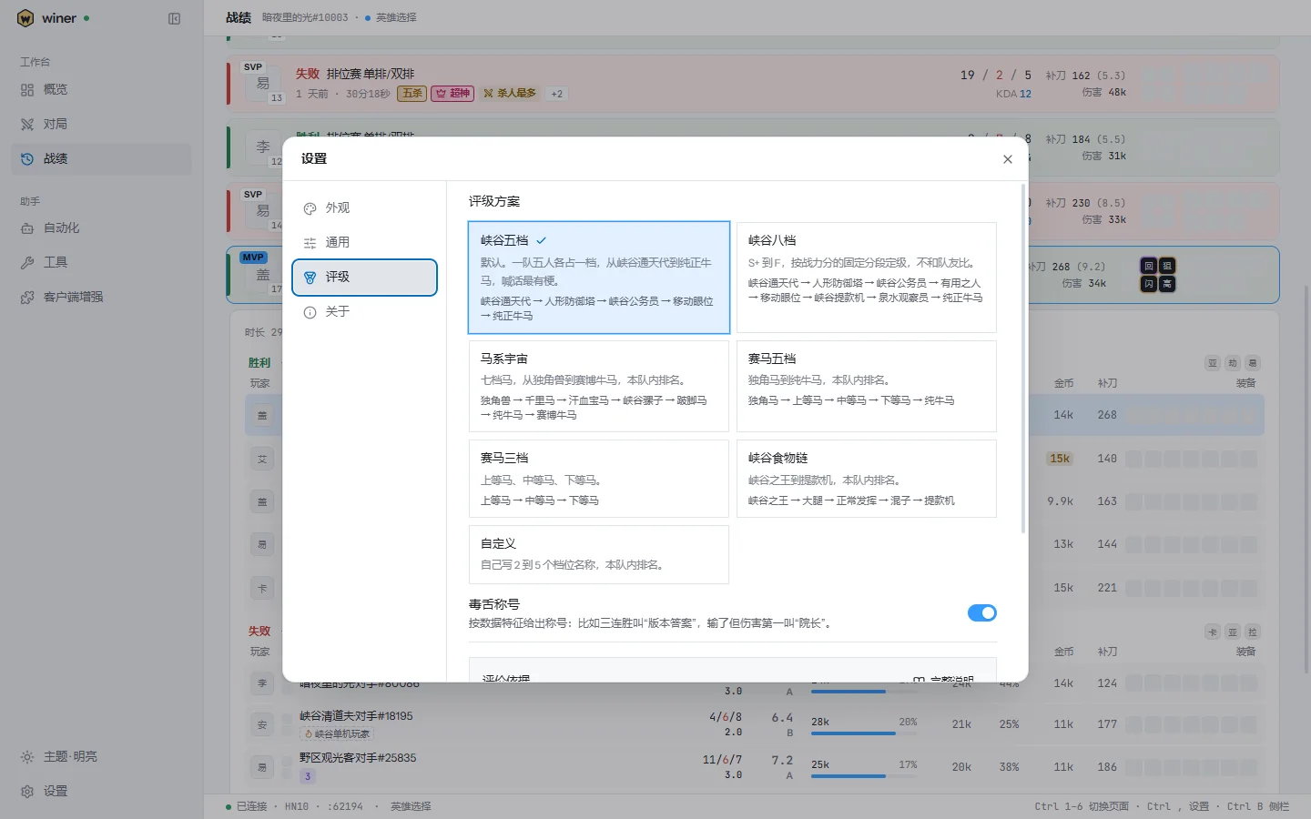Click the 回 spell icon in MVP row
The height and width of the screenshot is (819, 1311).
[x=1149, y=266]
